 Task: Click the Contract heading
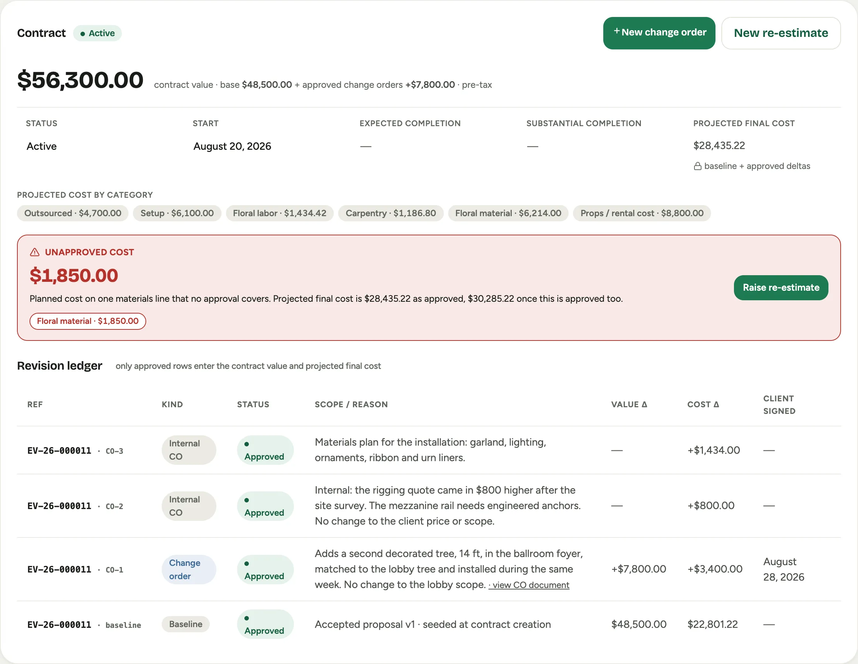42,33
